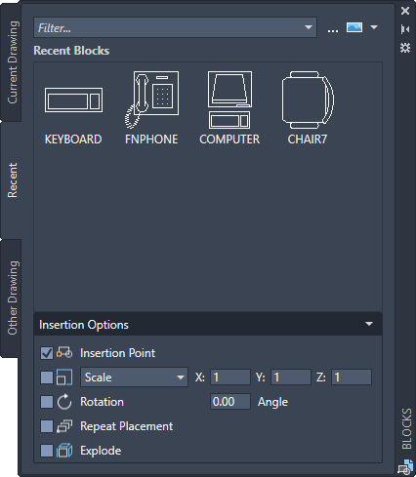This screenshot has height=477, width=416.
Task: Tick the Explode checkbox
Action: [x=47, y=451]
